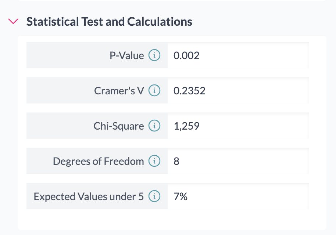Image resolution: width=336 pixels, height=235 pixels.
Task: Click the Statistical Test and Calculations heading
Action: (x=109, y=22)
